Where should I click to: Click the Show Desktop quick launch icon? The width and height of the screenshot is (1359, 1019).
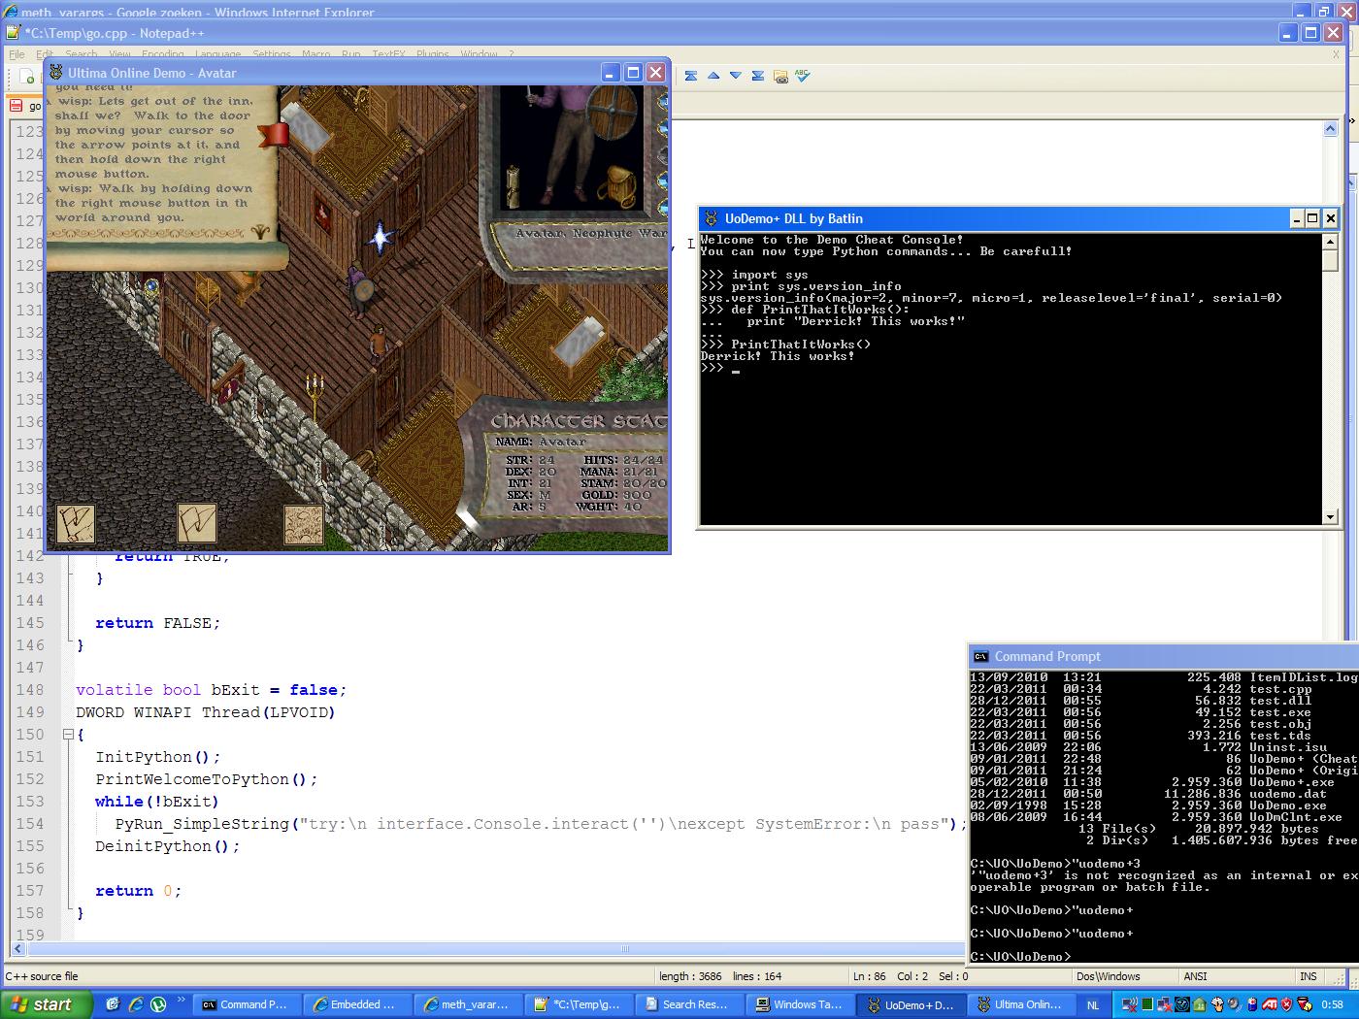[x=113, y=1004]
